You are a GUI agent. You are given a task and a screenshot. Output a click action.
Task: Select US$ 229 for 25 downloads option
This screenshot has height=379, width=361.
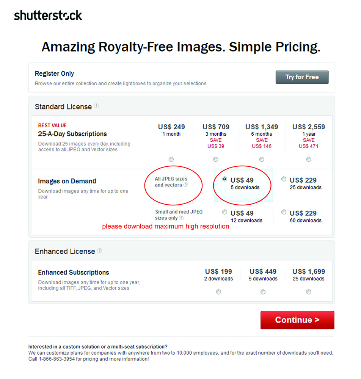[x=284, y=179]
